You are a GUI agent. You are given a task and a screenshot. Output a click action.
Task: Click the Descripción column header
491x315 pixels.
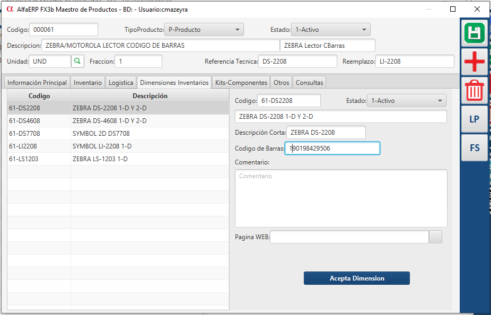pyautogui.click(x=150, y=96)
